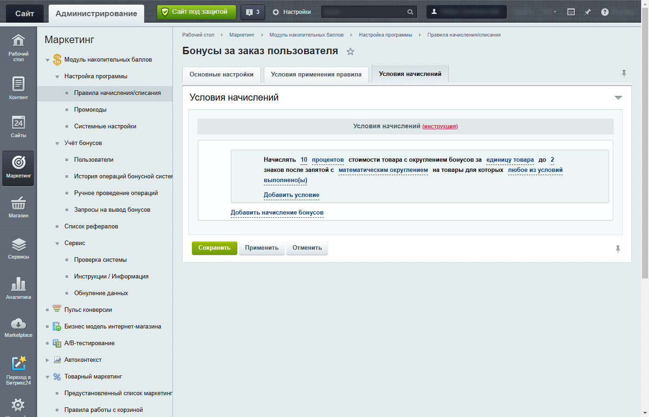This screenshot has width=649, height=417.
Task: Click the Добавить условие link
Action: (x=292, y=195)
